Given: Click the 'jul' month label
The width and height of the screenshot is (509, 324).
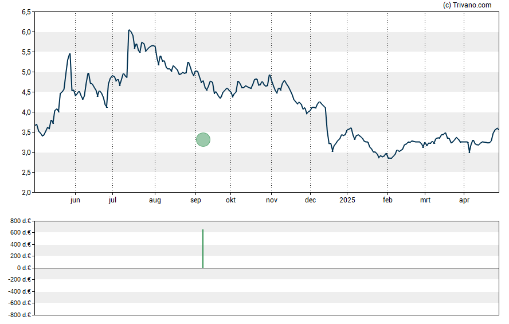Looking at the screenshot, I should pyautogui.click(x=112, y=200).
